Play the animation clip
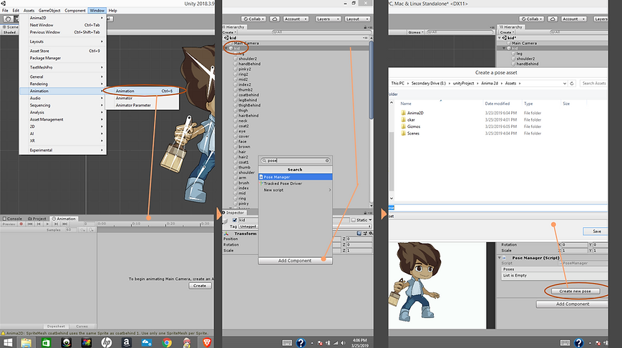Viewport: 622px width, 348px height. point(48,224)
